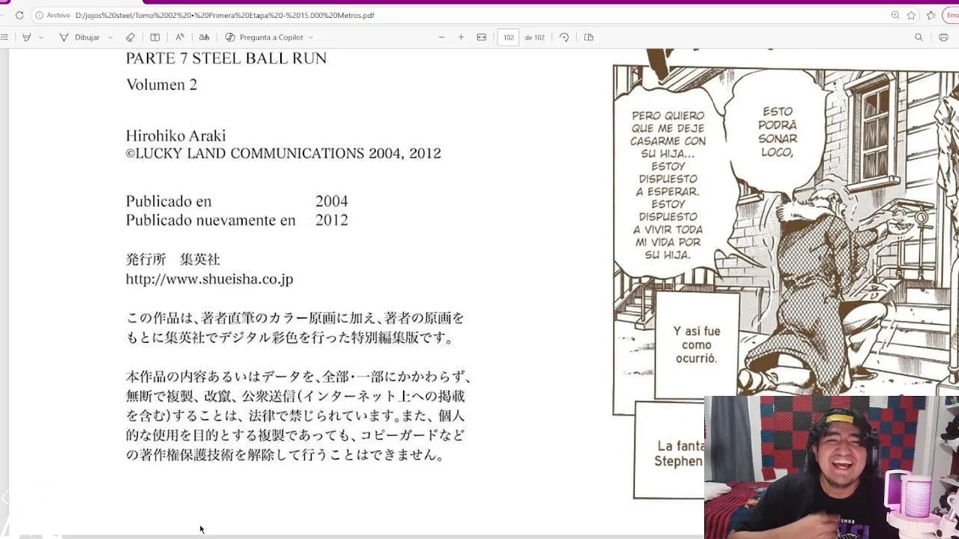Image resolution: width=959 pixels, height=539 pixels.
Task: Click the http://www.shueisha.co.jp link text
Action: click(x=209, y=279)
